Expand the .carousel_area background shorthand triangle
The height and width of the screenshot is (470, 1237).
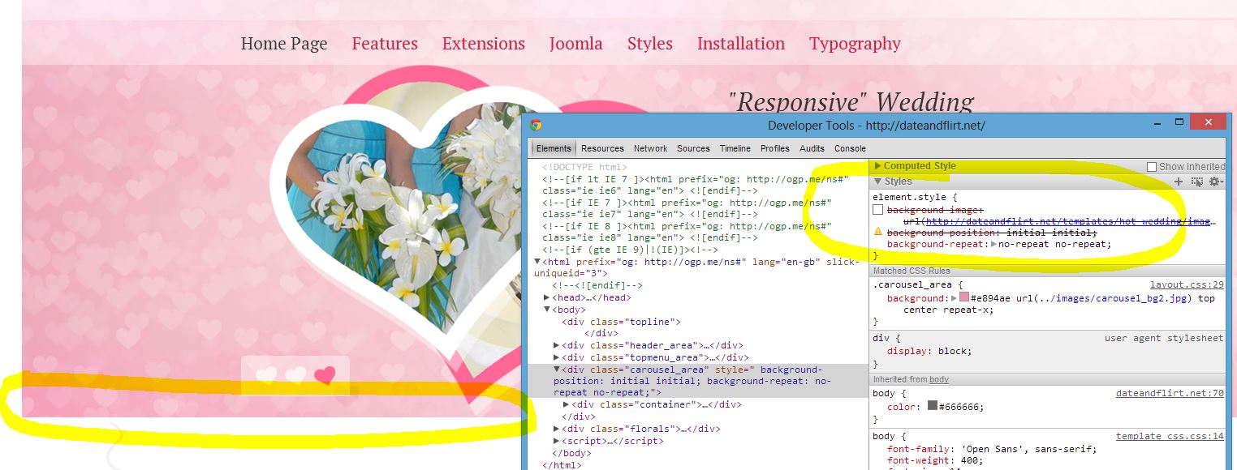pyautogui.click(x=955, y=298)
